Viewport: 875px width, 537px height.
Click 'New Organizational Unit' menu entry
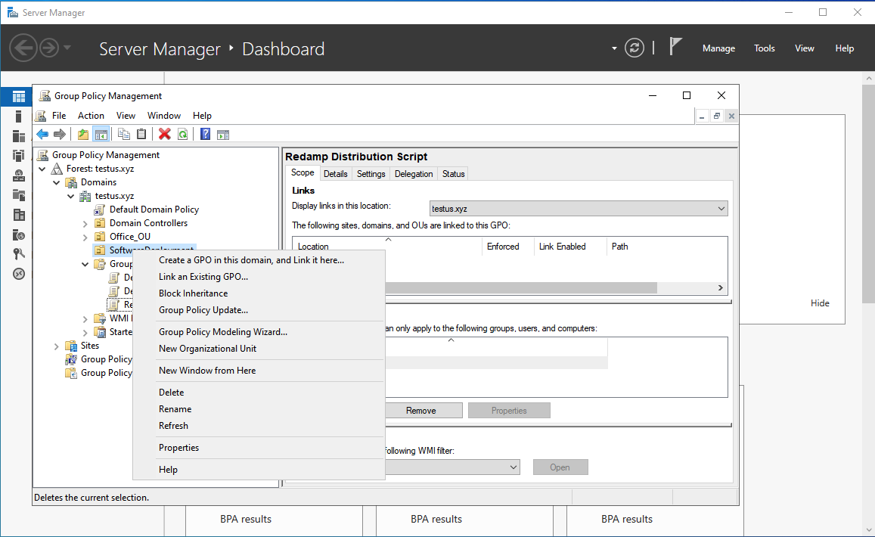click(207, 349)
